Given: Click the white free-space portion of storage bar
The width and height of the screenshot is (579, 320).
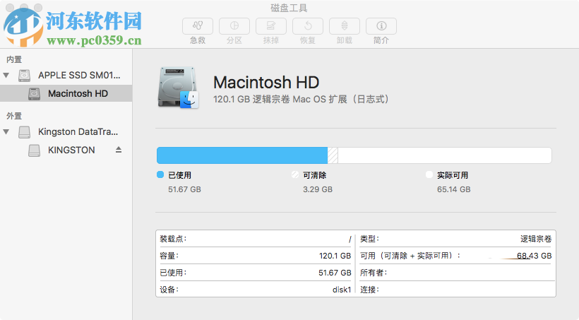Looking at the screenshot, I should 445,155.
